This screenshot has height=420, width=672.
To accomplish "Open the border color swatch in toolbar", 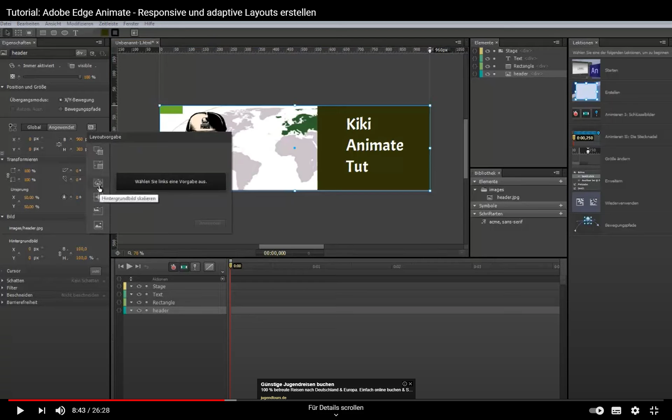I will coord(115,33).
